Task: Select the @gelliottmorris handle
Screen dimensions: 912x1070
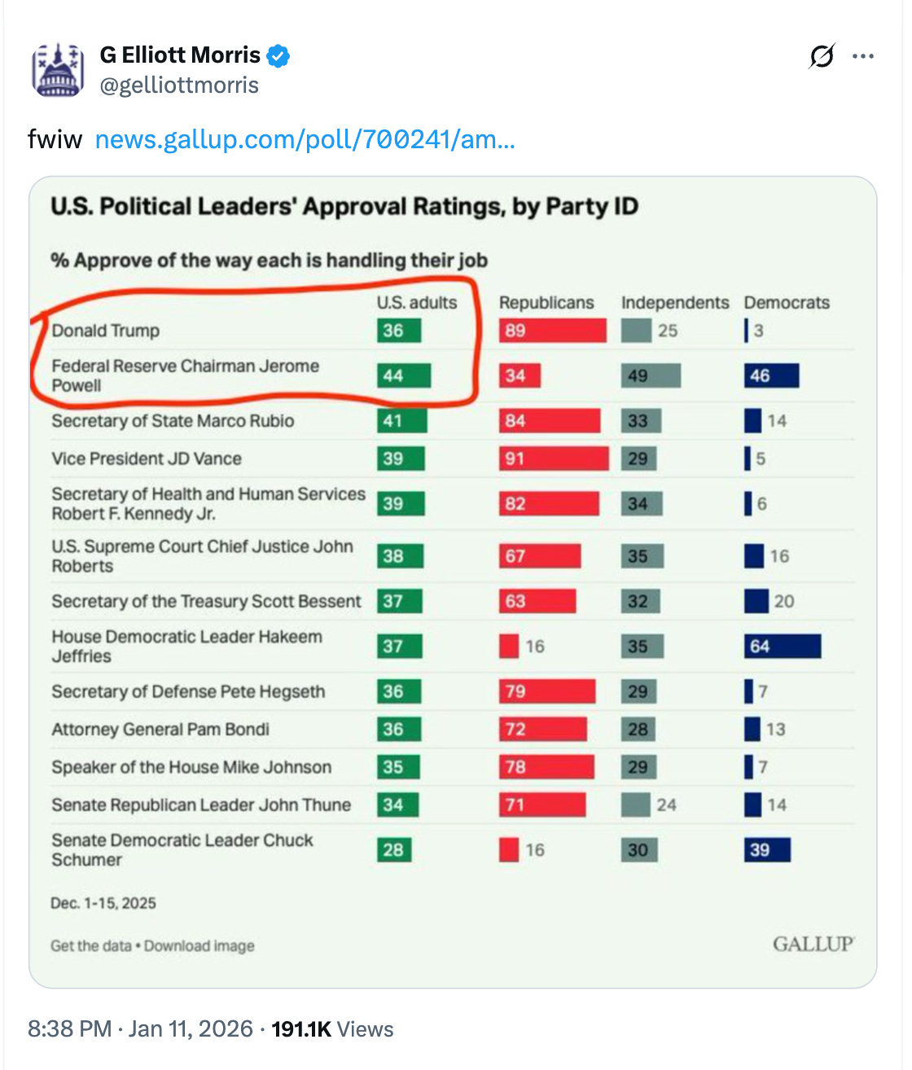Action: point(178,85)
